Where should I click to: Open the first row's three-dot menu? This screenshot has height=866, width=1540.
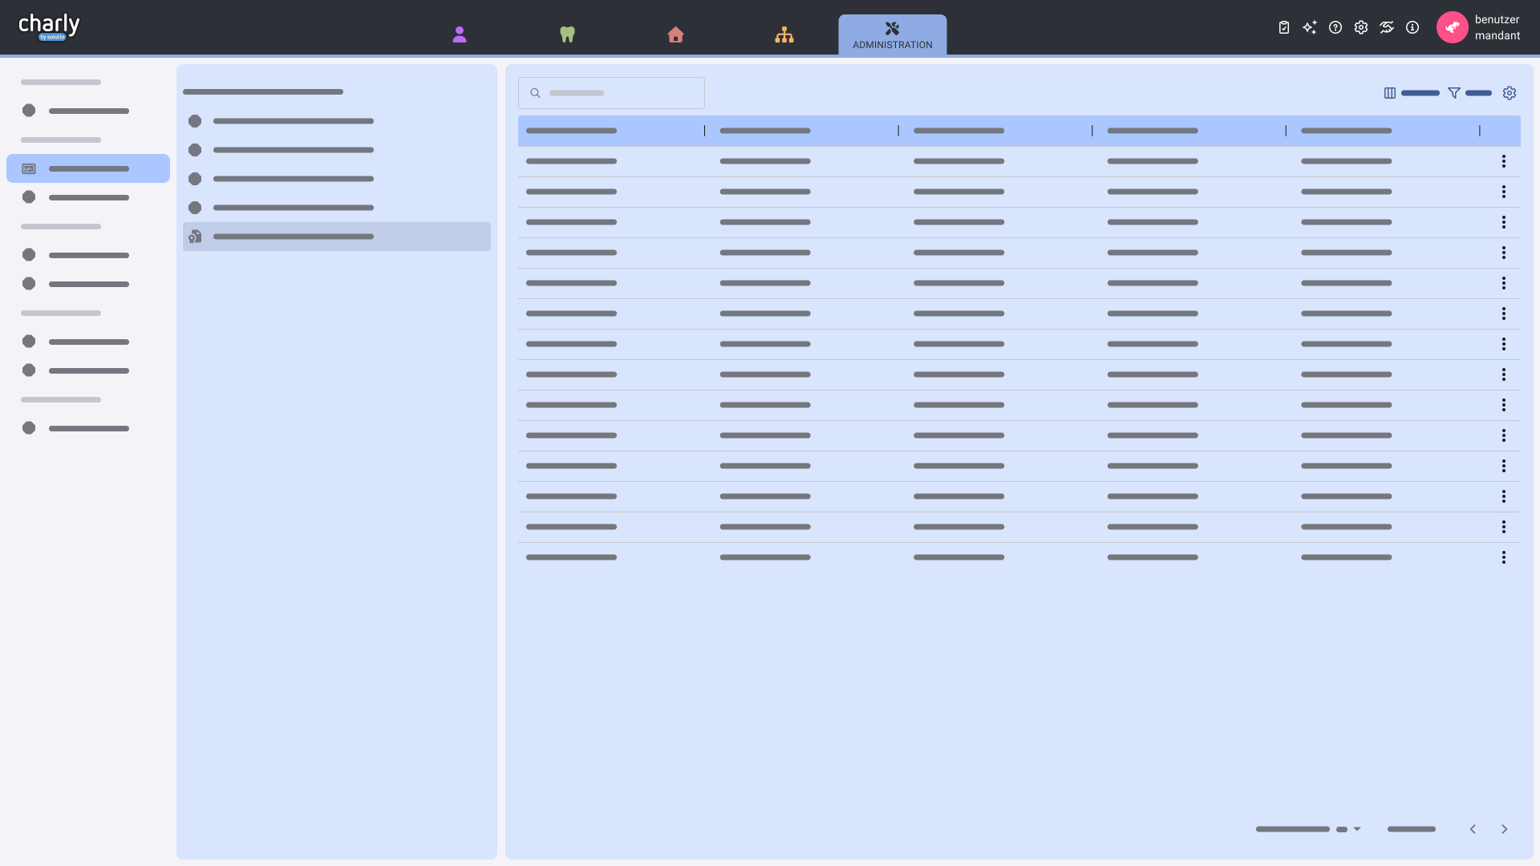tap(1504, 161)
